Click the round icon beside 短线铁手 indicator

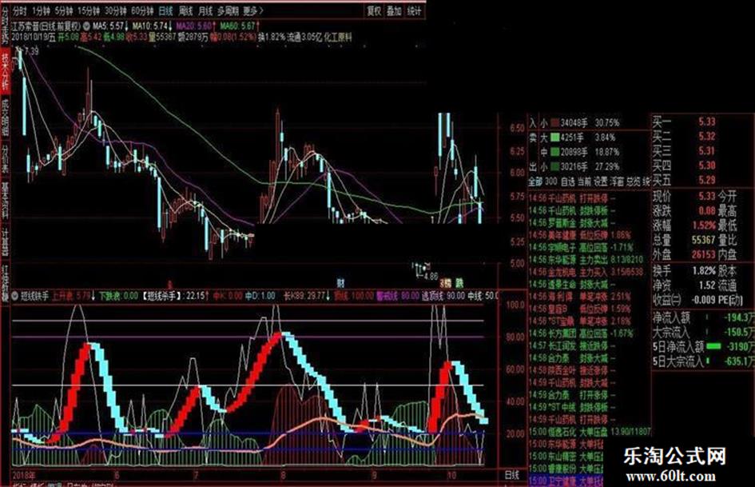click(14, 295)
